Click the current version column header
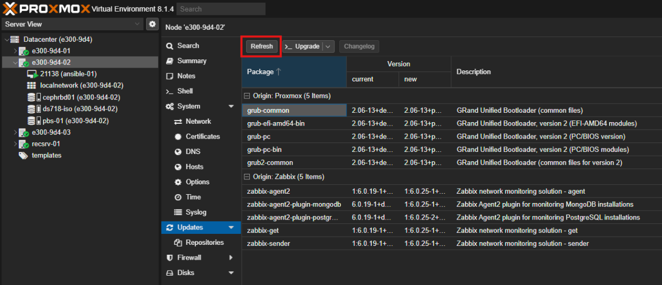Screen dimensions: 662x285 click(372, 80)
